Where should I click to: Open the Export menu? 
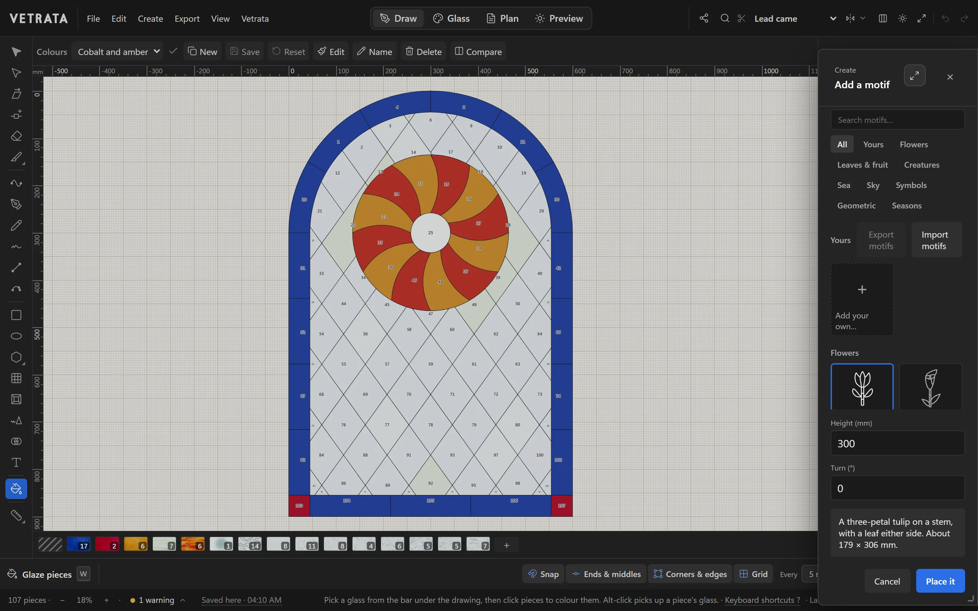pos(187,19)
